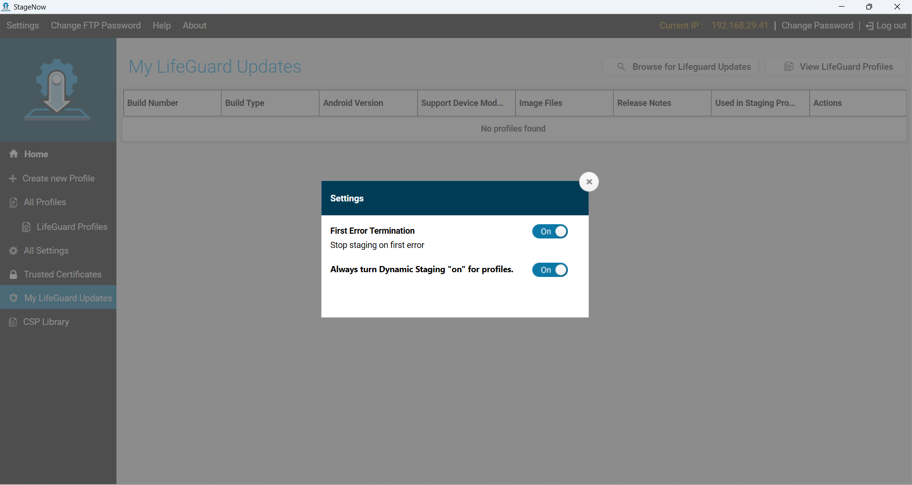Open the Settings menu
The width and height of the screenshot is (912, 485).
click(x=23, y=26)
